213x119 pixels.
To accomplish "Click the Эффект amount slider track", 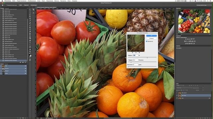I will click(x=142, y=57).
